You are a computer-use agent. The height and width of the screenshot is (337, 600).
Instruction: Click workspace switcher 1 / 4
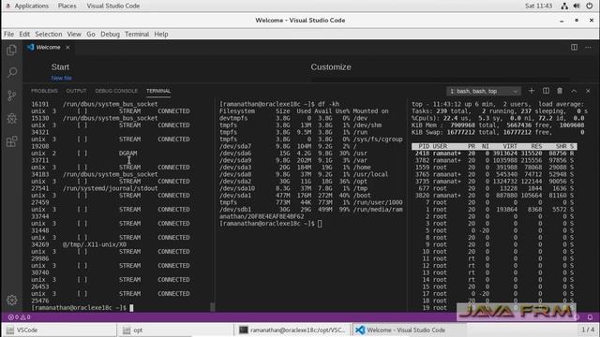click(588, 330)
